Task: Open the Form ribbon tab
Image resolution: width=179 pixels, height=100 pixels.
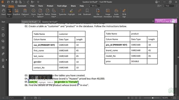Action: tap(41, 6)
